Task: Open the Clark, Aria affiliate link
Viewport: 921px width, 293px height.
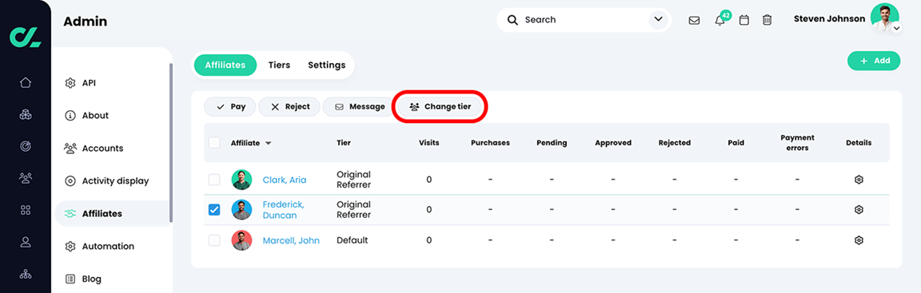Action: (285, 180)
